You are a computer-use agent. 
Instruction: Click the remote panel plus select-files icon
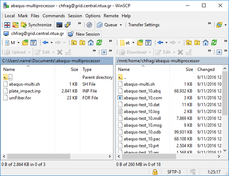[x=219, y=52]
